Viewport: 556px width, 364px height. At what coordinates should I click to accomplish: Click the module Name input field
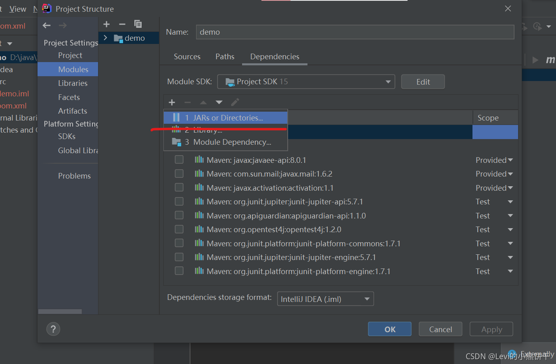click(355, 32)
